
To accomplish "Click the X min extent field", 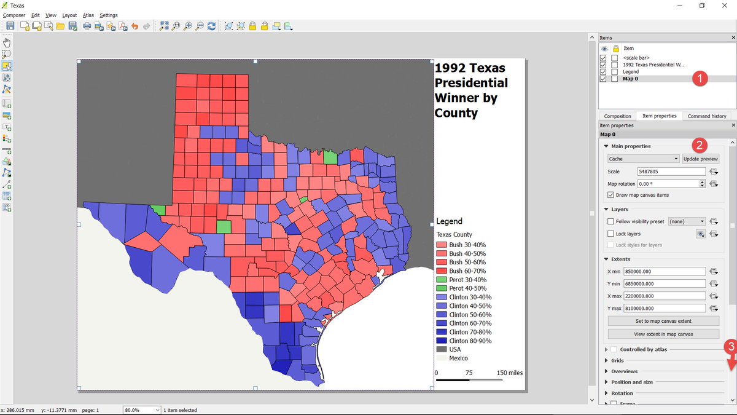I will tap(664, 271).
